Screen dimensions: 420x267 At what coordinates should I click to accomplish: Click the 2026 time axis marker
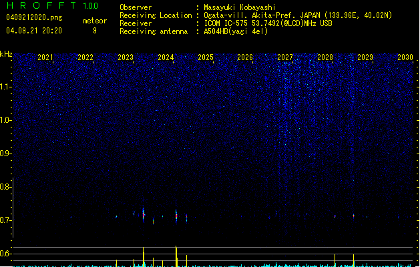click(x=245, y=57)
